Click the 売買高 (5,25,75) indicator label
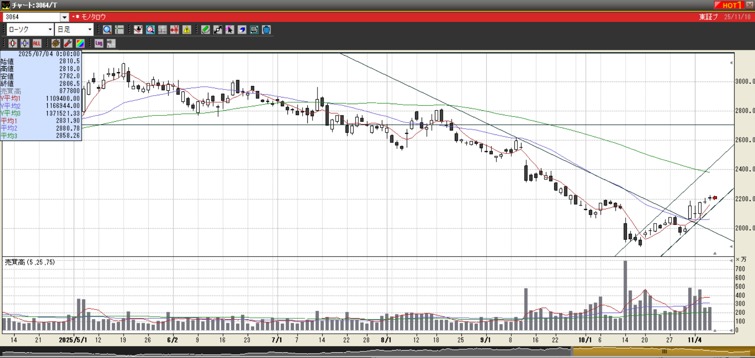 (x=30, y=262)
